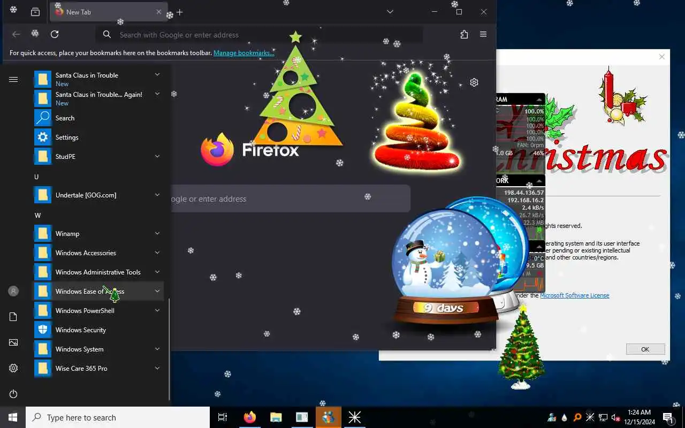Click the taskbar search box
The width and height of the screenshot is (685, 428).
tap(118, 417)
